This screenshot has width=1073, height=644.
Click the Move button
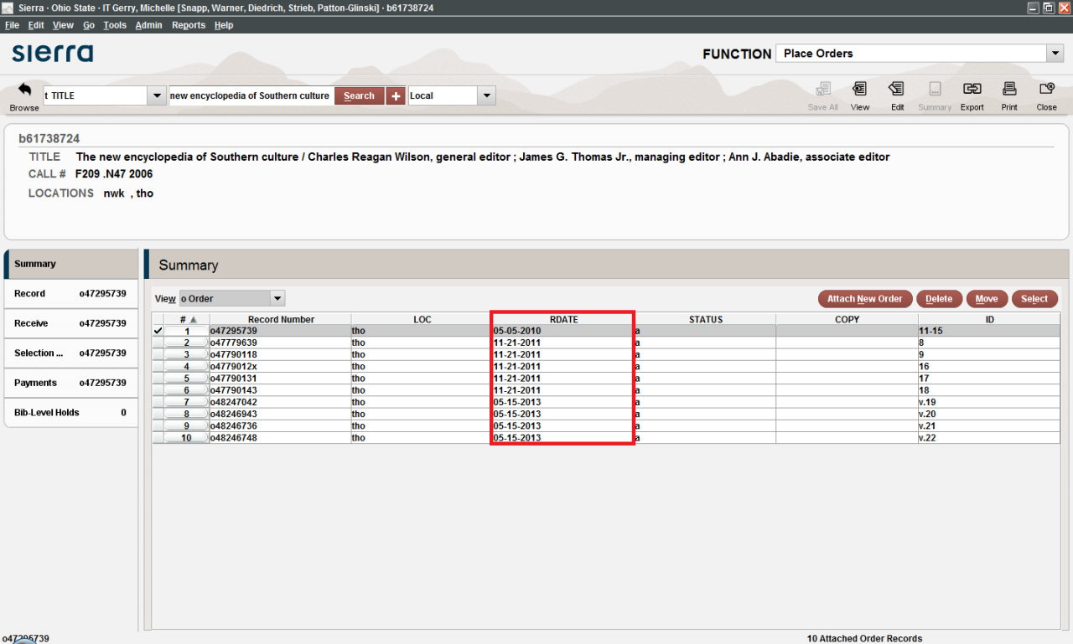point(987,299)
